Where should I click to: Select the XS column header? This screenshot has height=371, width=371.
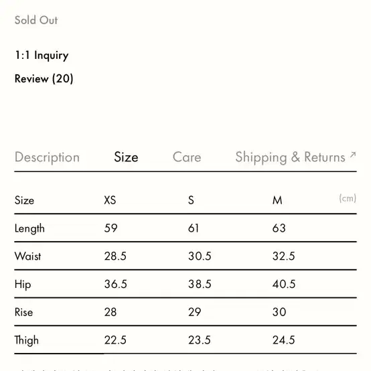click(x=110, y=200)
